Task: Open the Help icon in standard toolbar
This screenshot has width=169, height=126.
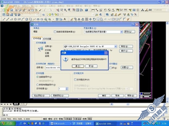Action: [x=86, y=10]
